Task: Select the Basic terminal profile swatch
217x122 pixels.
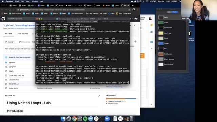Action: coord(161,17)
